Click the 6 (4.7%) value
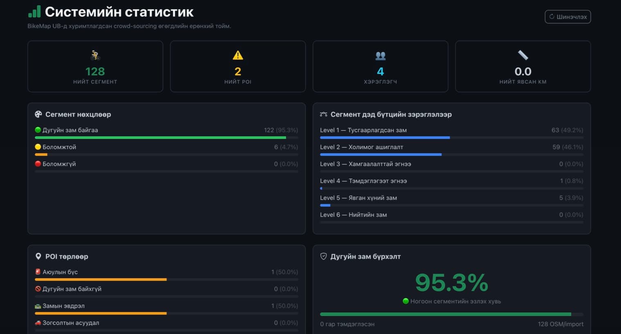 coord(286,147)
